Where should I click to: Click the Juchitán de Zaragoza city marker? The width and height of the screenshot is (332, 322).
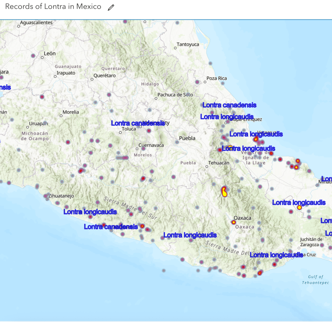click(299, 248)
